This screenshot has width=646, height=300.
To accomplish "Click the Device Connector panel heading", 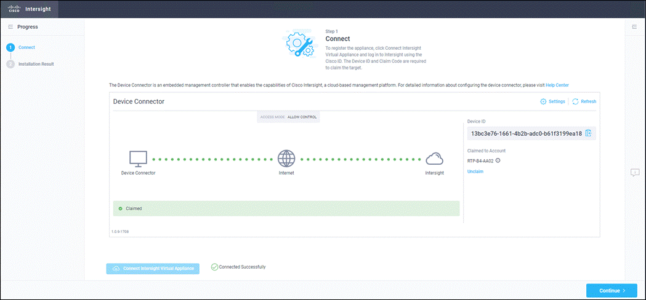I will (139, 101).
